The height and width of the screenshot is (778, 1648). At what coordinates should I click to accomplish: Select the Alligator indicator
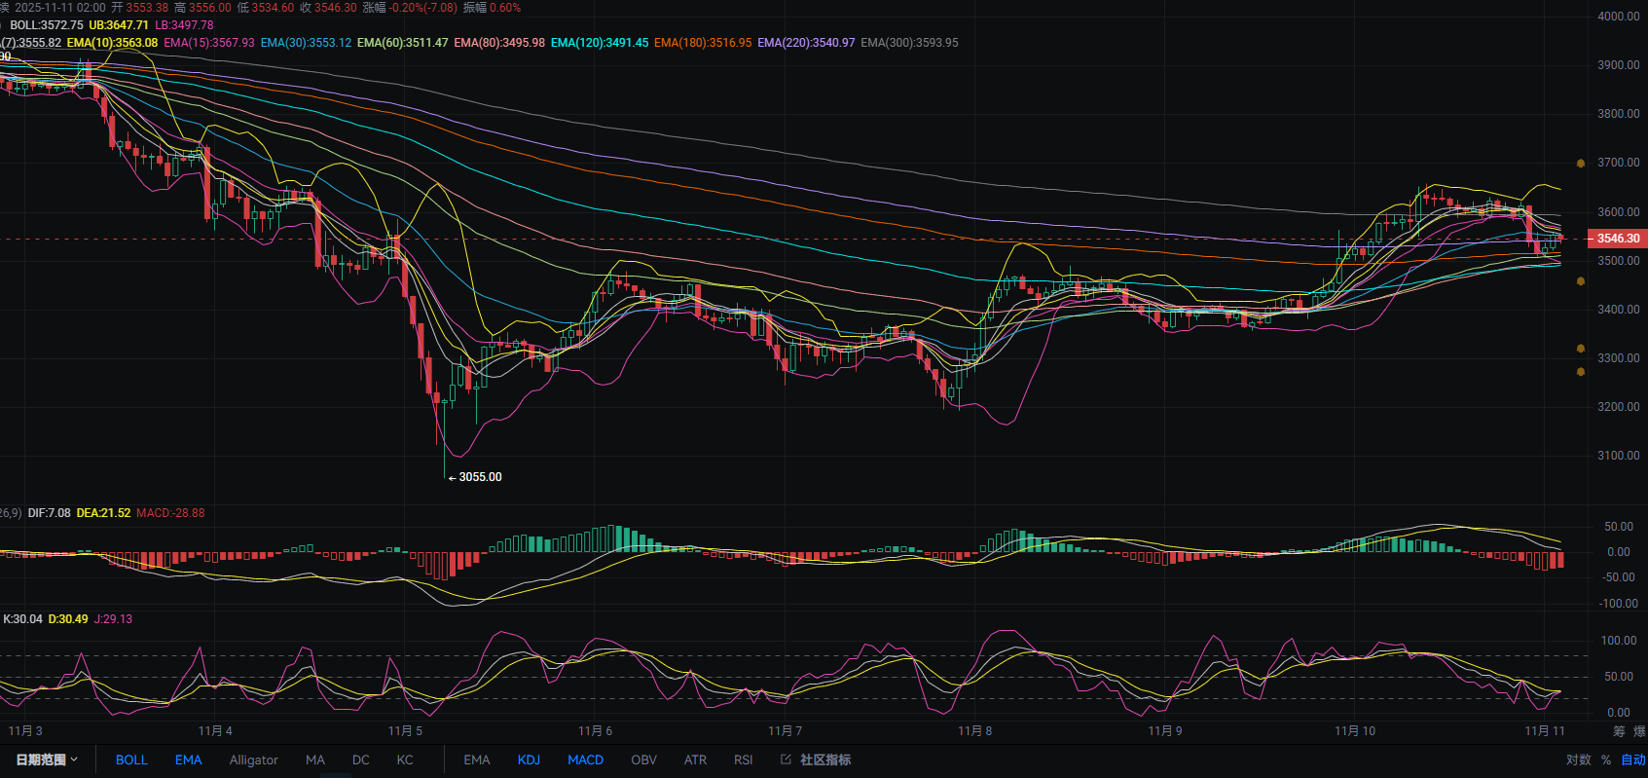click(x=253, y=759)
